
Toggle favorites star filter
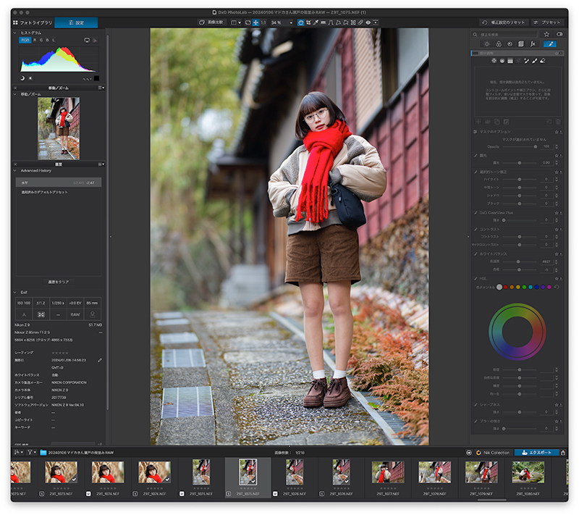click(x=546, y=34)
